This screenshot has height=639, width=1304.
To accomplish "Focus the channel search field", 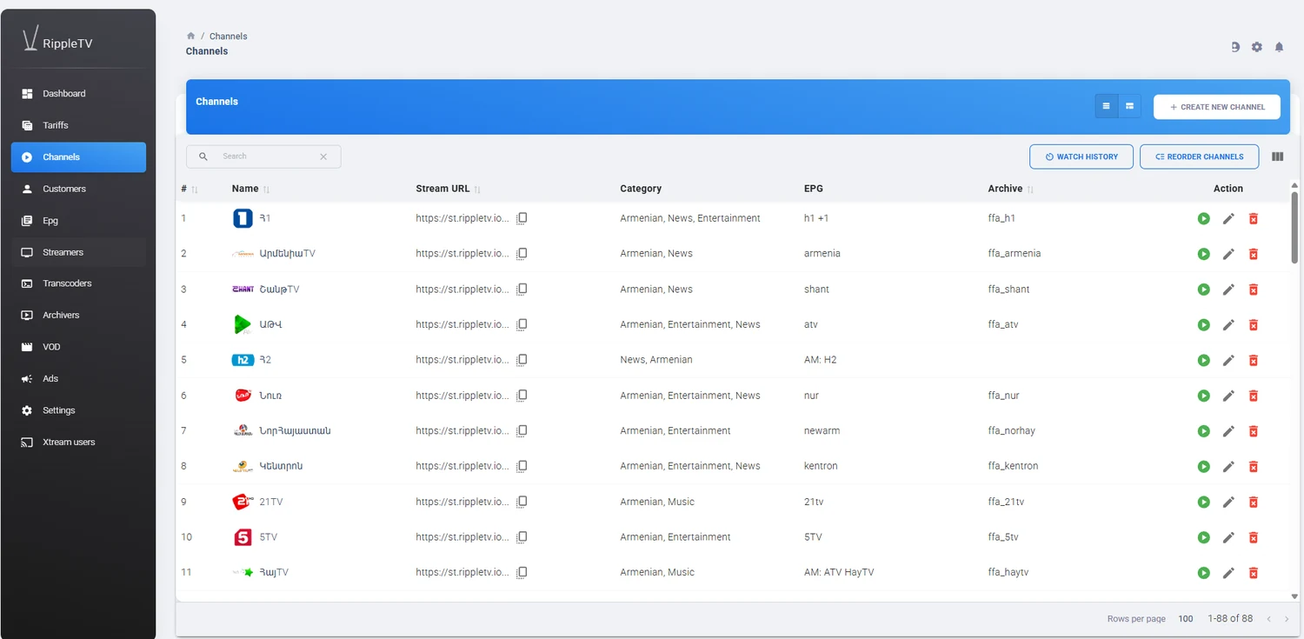I will click(x=263, y=156).
